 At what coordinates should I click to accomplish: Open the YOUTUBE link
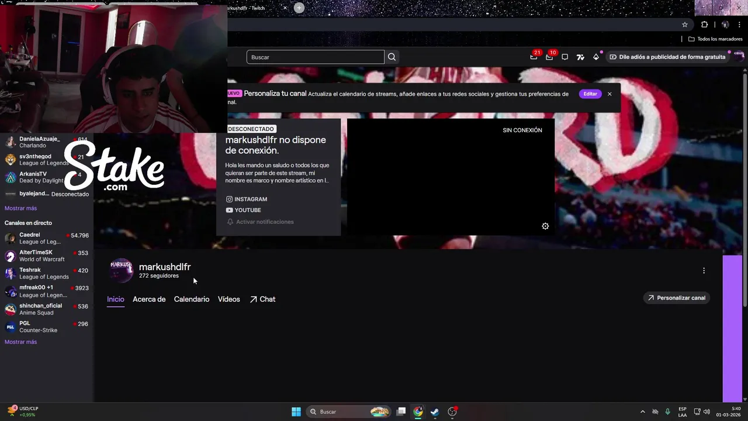[x=243, y=210]
